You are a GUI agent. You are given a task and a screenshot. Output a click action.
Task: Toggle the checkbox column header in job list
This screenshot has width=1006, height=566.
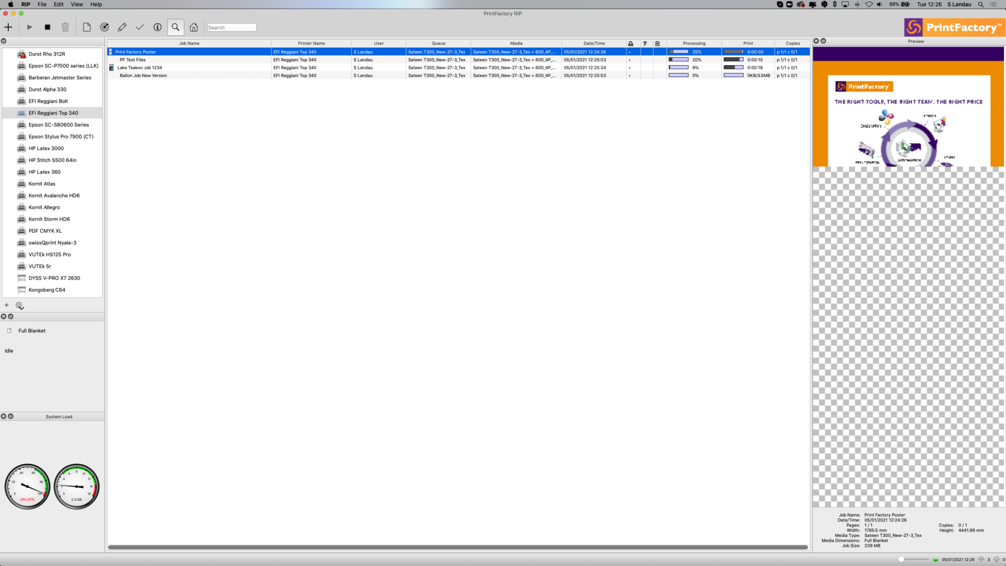click(658, 43)
